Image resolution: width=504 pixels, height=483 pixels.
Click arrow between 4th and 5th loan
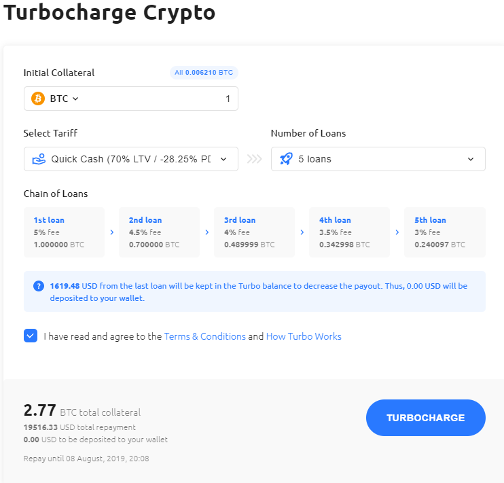click(x=397, y=232)
